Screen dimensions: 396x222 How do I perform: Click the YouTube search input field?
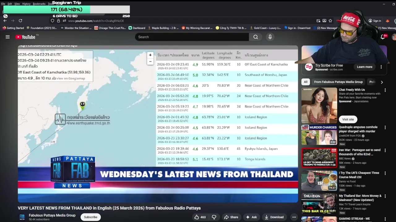tap(192, 37)
